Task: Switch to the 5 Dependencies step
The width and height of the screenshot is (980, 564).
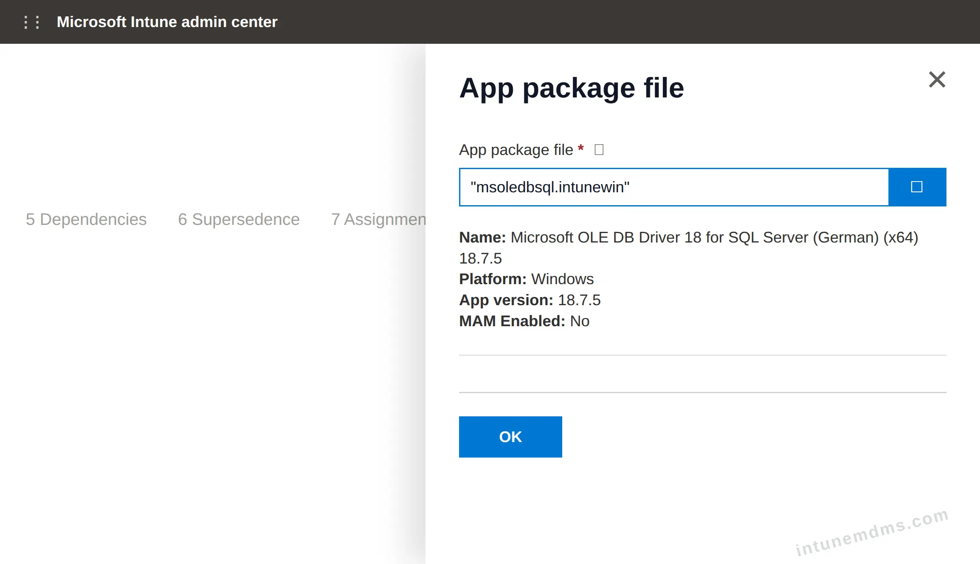Action: click(x=86, y=219)
